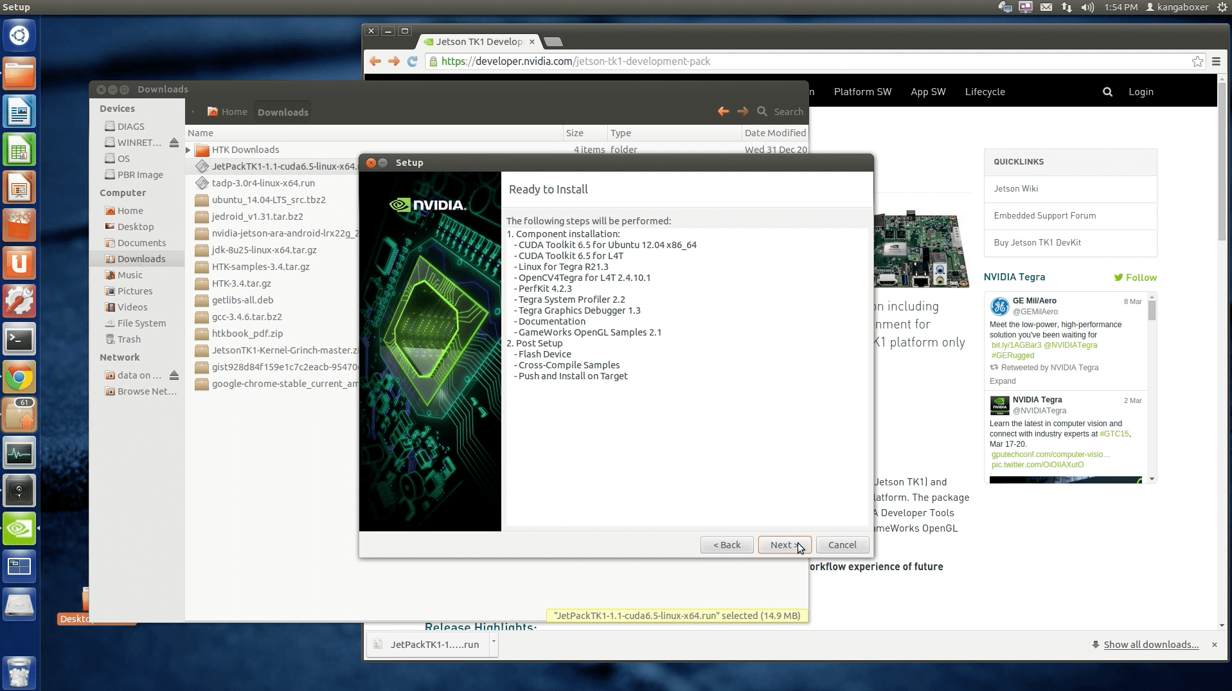Toggle the bookmark star in the address bar
This screenshot has width=1232, height=691.
1197,61
